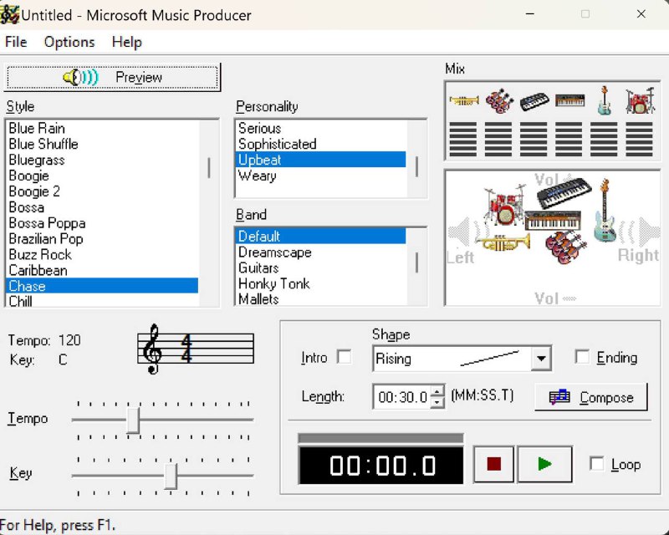Enable the Loop checkbox

point(596,464)
